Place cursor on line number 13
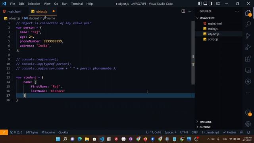 pos(8,77)
